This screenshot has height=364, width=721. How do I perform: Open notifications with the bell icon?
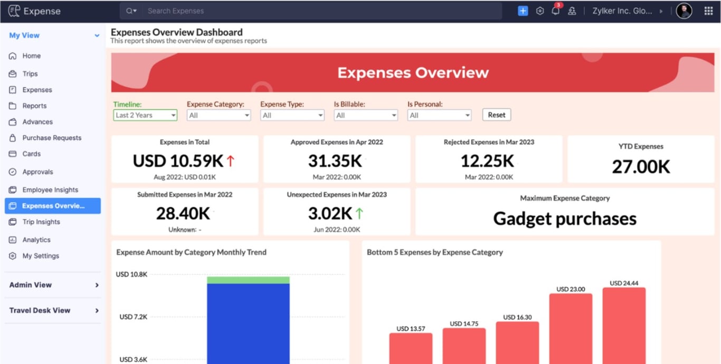pos(556,11)
